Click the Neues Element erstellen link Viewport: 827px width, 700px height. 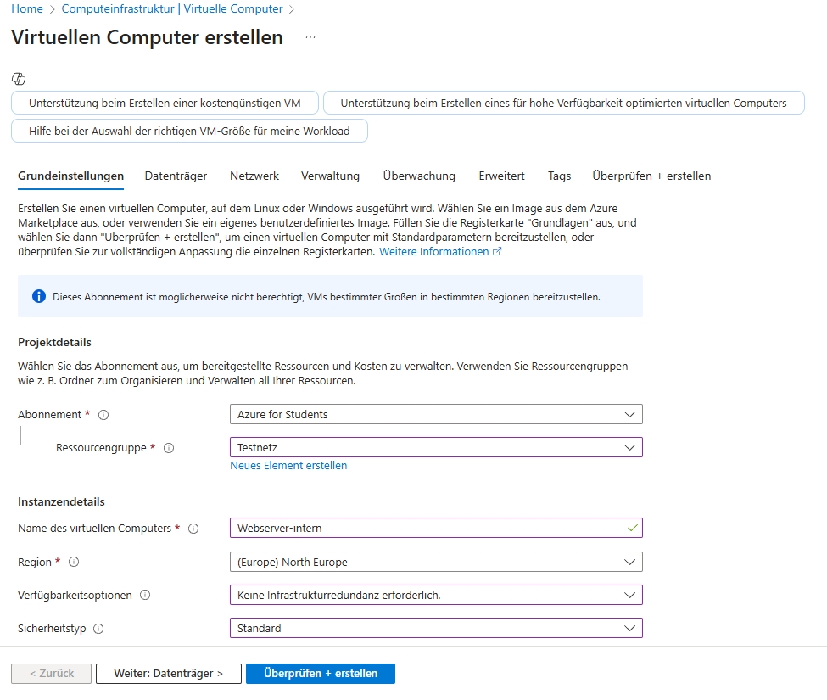pos(288,465)
